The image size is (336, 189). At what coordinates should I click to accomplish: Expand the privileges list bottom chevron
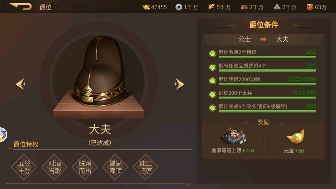click(188, 185)
